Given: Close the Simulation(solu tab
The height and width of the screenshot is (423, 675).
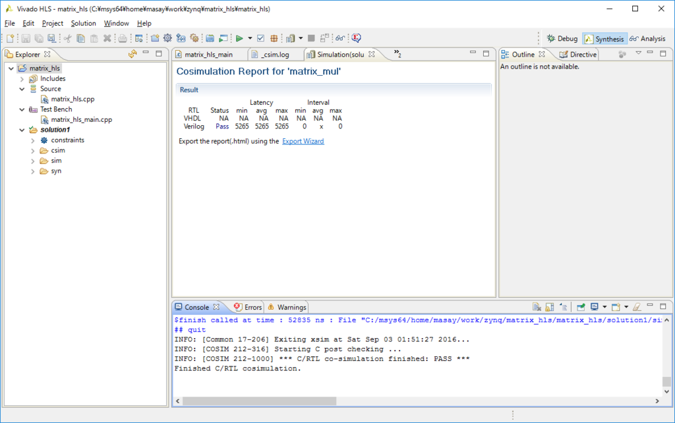Looking at the screenshot, I should pos(372,54).
